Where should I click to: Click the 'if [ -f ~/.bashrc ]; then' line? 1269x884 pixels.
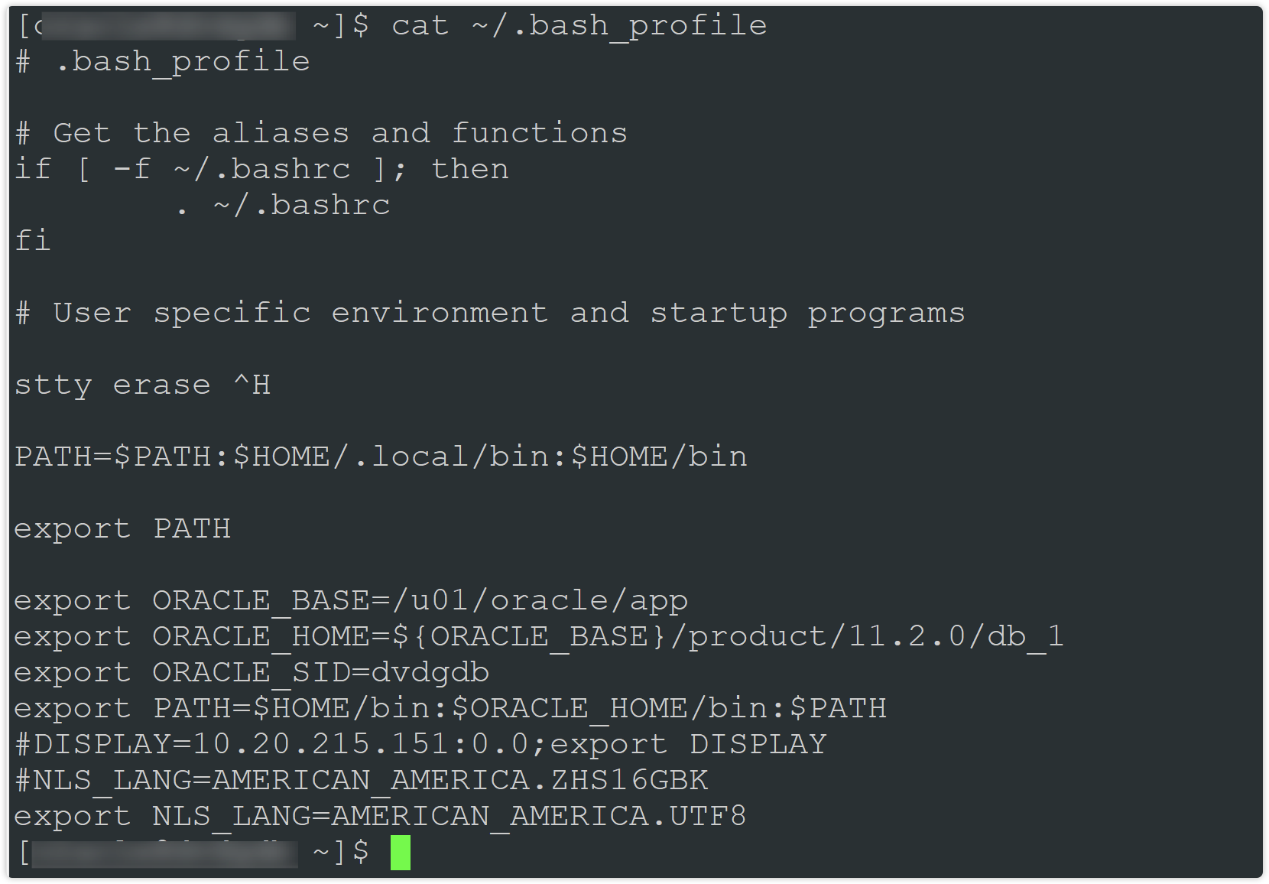coord(261,170)
